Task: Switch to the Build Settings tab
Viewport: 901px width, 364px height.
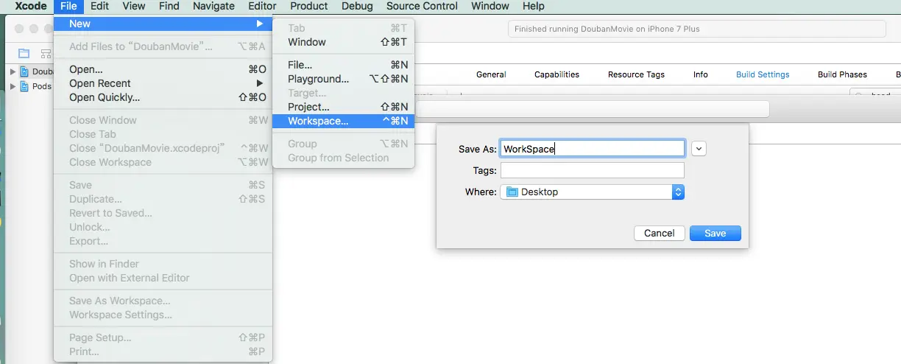Action: pyautogui.click(x=763, y=74)
